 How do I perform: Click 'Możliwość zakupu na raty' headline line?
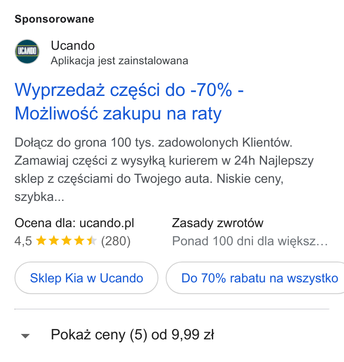(118, 114)
